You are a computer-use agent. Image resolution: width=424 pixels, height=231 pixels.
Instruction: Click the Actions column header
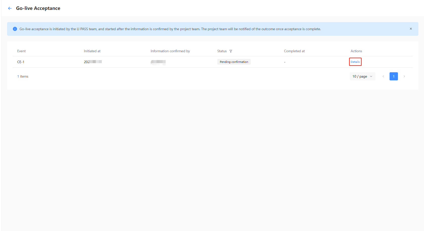click(x=356, y=51)
